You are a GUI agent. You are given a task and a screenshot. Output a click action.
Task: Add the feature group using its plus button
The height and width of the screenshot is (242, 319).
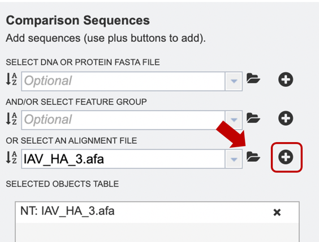coord(286,118)
